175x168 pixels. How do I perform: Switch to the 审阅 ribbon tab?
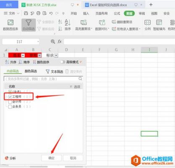pos(142,13)
